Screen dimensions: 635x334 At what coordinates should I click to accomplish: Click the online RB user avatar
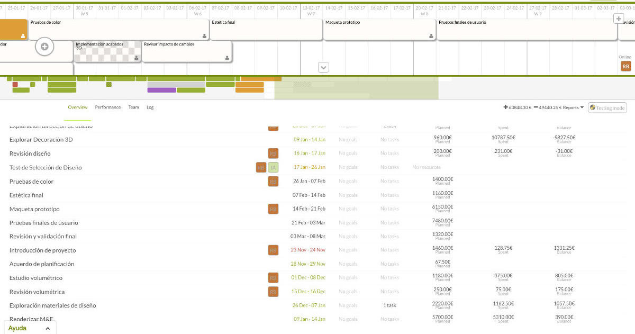coord(626,66)
